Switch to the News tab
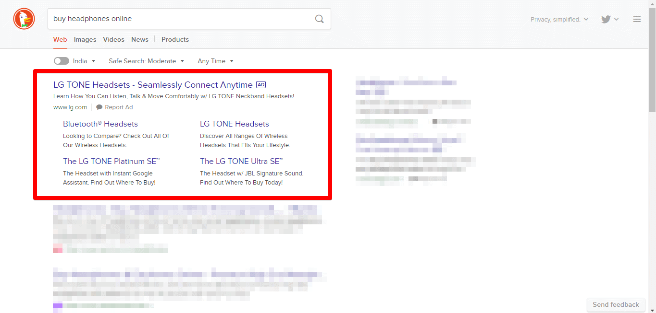Image resolution: width=656 pixels, height=313 pixels. [140, 39]
